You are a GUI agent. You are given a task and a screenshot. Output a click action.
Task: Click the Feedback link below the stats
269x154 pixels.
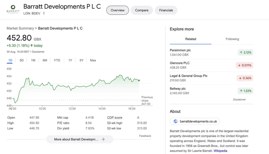point(145,136)
